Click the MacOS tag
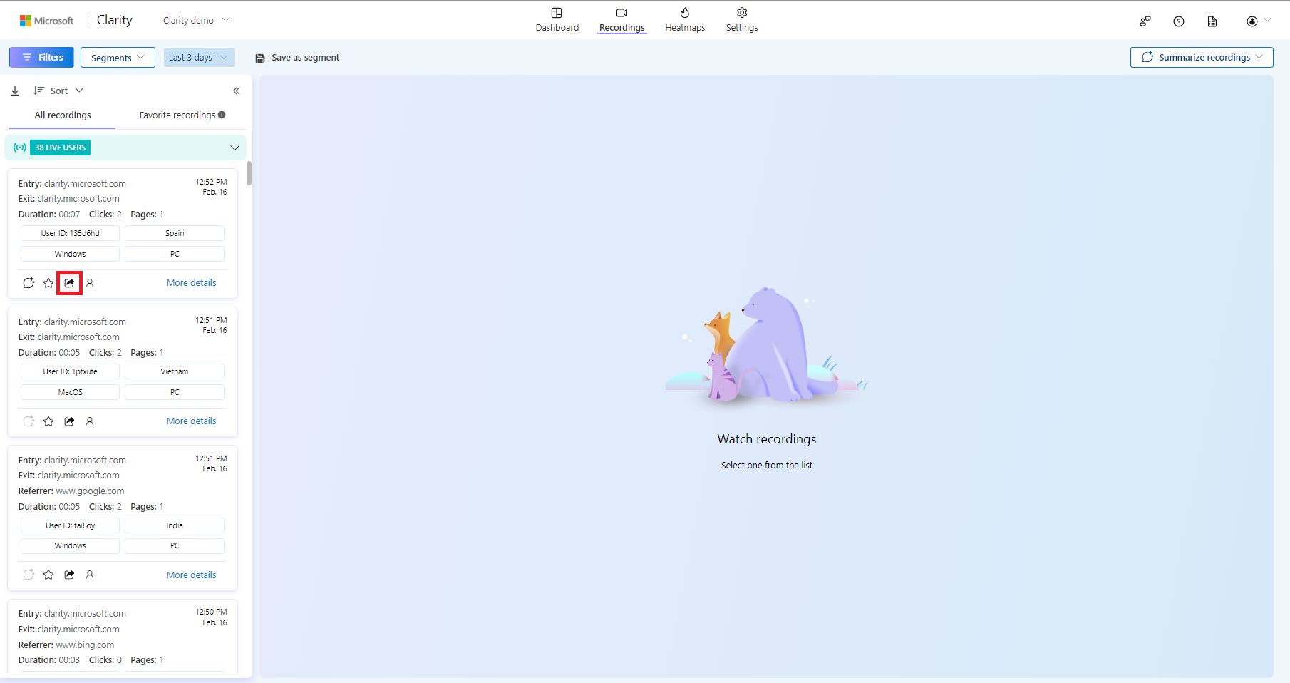 pyautogui.click(x=70, y=392)
